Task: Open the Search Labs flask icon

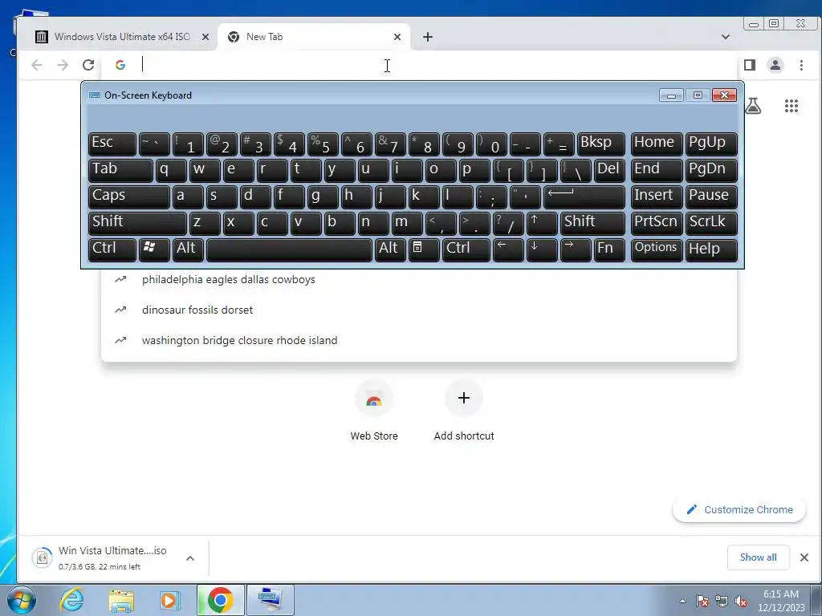Action: click(x=753, y=106)
